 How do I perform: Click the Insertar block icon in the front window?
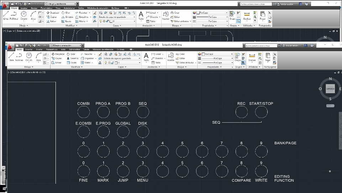pos(171,57)
